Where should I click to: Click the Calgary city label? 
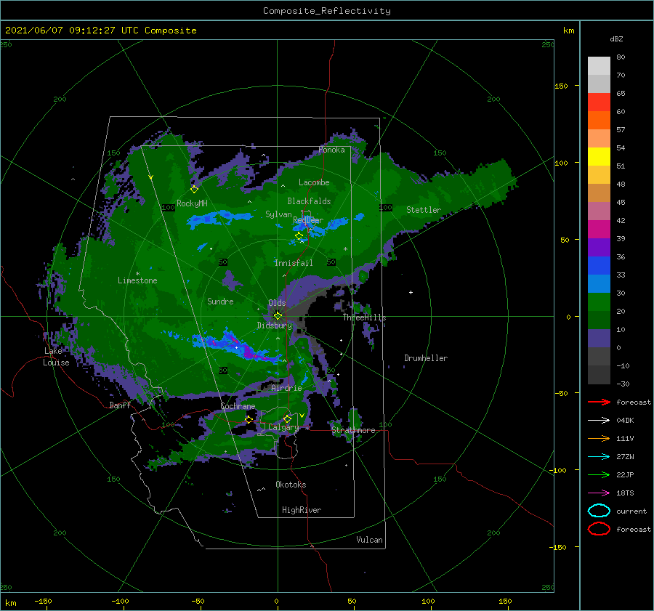coord(283,427)
